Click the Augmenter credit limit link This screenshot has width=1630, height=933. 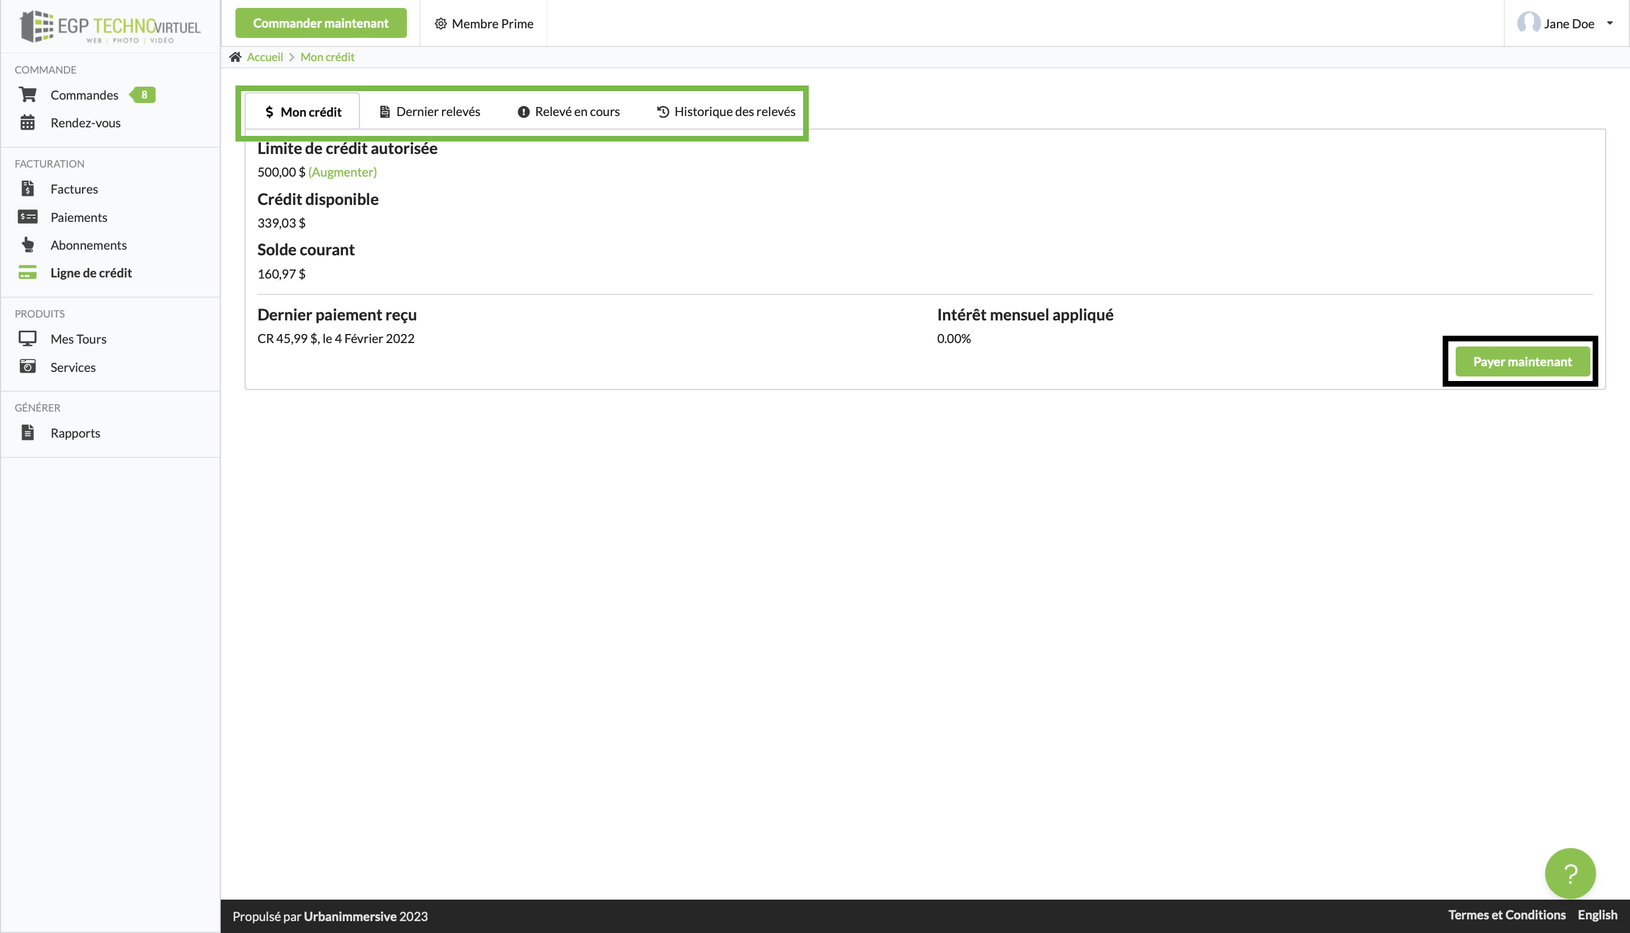click(342, 172)
